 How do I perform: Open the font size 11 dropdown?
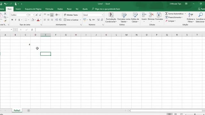34,15
